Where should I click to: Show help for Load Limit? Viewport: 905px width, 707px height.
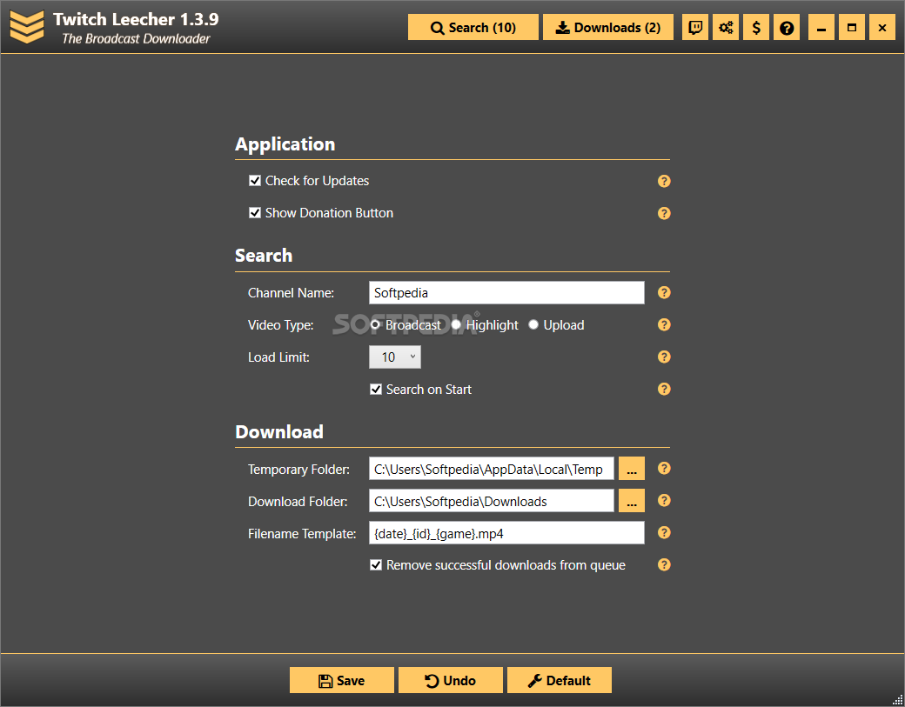pyautogui.click(x=664, y=357)
